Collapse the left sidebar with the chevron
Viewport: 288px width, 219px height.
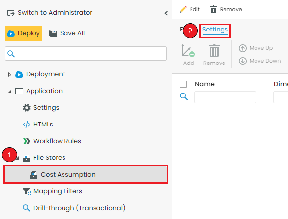[x=166, y=13]
